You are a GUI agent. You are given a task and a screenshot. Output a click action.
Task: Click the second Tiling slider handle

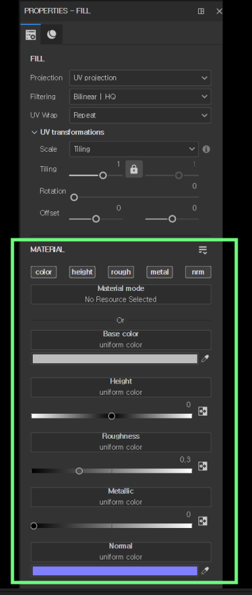coord(179,175)
